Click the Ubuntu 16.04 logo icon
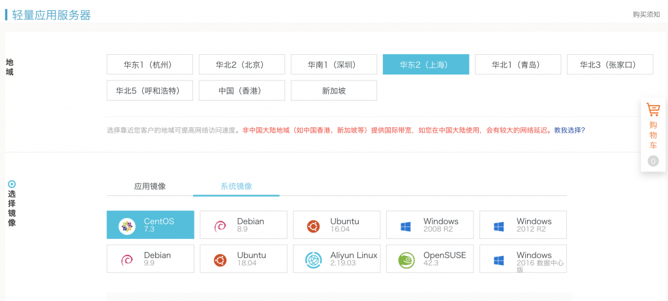The width and height of the screenshot is (668, 301). [313, 227]
